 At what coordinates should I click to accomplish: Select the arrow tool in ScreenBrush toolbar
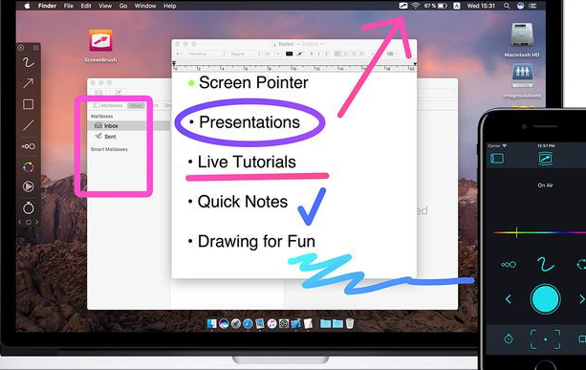[28, 83]
